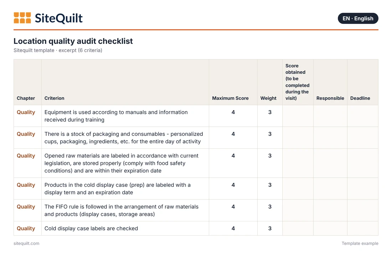Viewport: 392px width, 257px height.
Task: Click Deadline cell for opened raw materials row
Action: pos(362,163)
